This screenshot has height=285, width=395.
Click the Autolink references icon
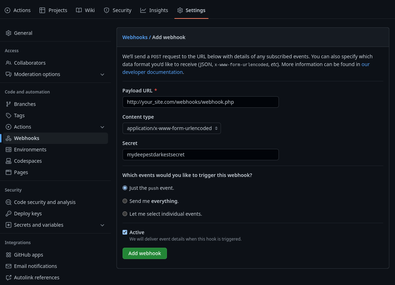pyautogui.click(x=9, y=278)
